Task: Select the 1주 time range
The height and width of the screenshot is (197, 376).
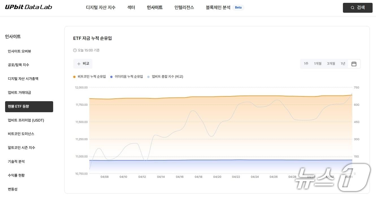Action: point(306,64)
